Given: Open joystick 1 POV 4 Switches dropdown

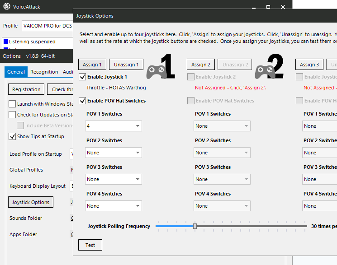Looking at the screenshot, I should point(114,206).
